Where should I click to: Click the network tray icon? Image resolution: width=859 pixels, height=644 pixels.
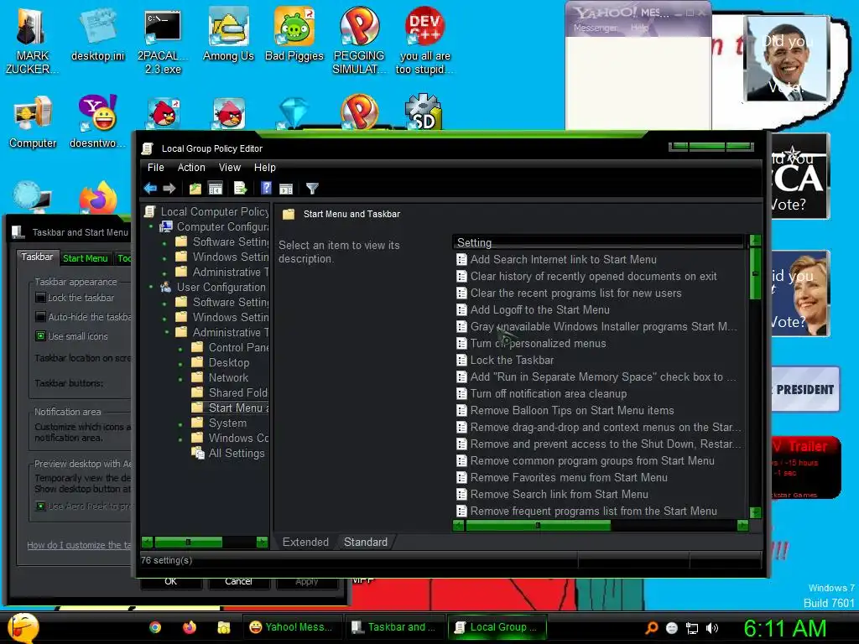(692, 628)
